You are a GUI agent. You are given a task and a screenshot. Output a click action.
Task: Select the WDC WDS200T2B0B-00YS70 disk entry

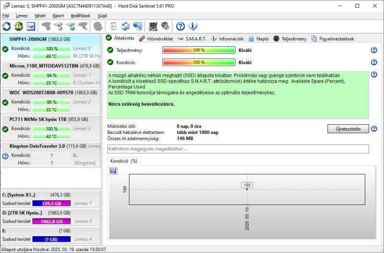pos(51,101)
